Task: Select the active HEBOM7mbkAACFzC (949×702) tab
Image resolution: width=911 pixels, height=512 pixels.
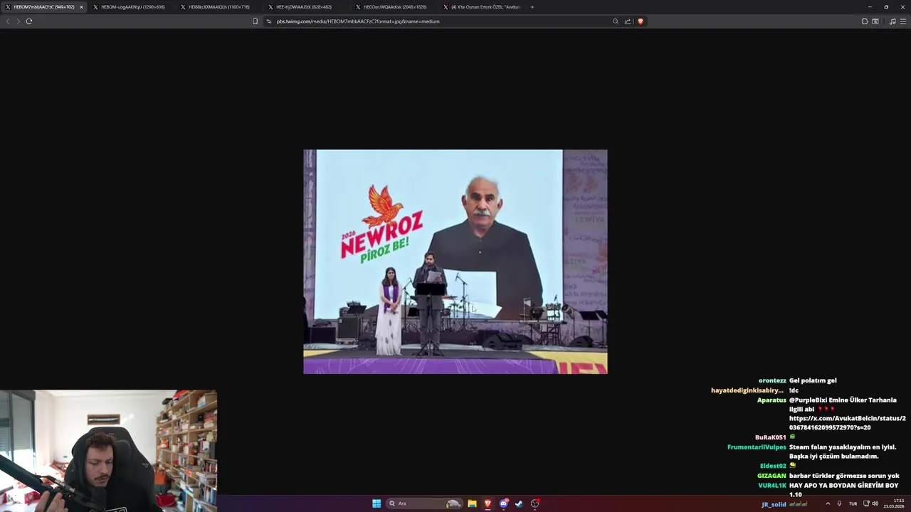Action: tap(43, 7)
